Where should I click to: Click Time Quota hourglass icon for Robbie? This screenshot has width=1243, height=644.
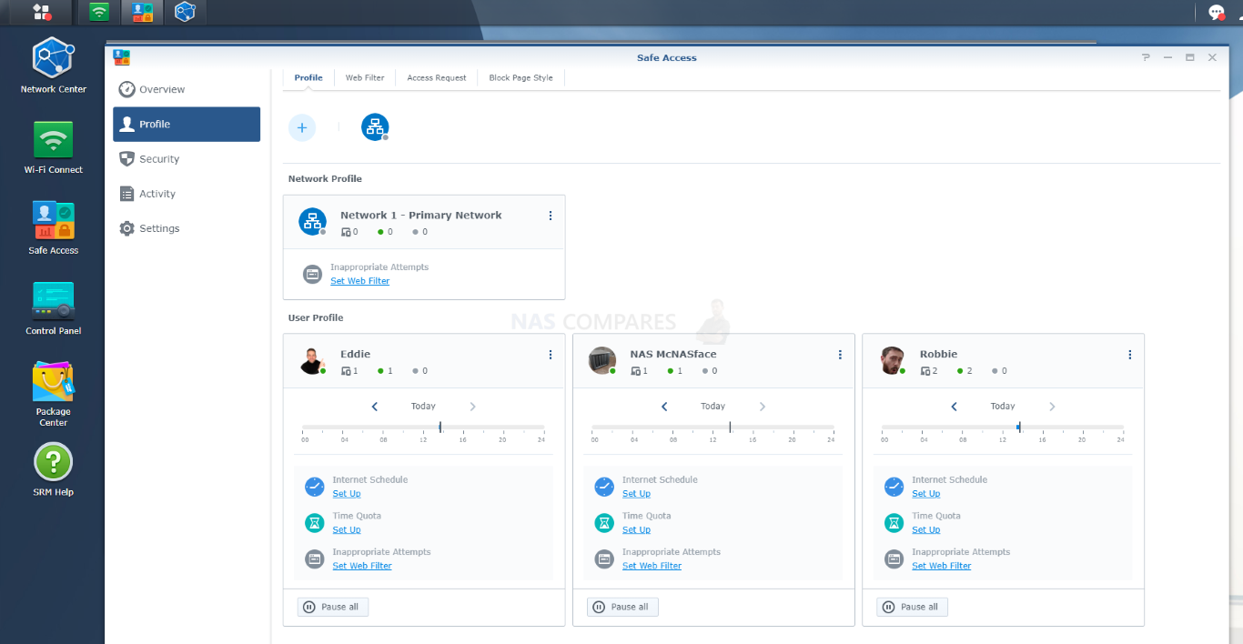click(x=894, y=523)
